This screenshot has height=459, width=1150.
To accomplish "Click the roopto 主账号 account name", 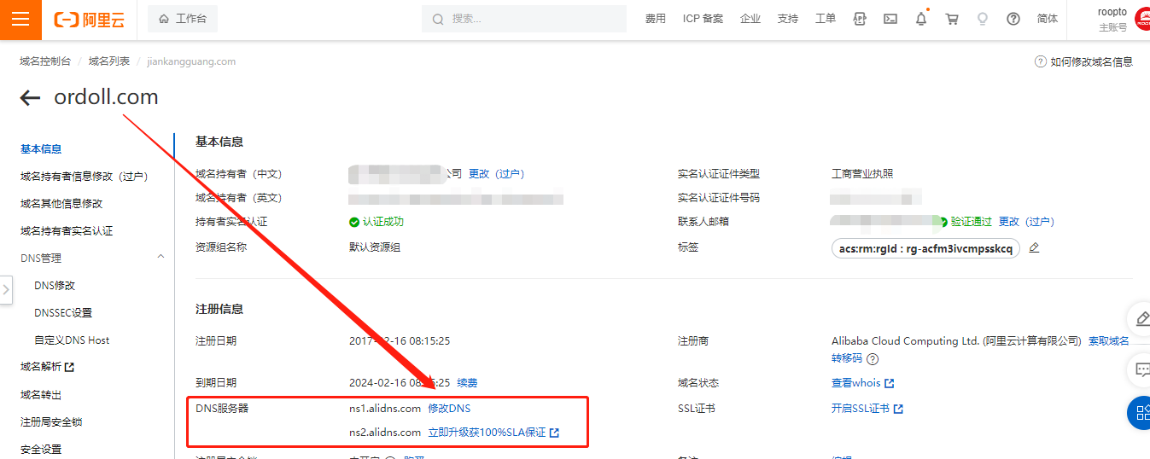I will [x=1112, y=19].
